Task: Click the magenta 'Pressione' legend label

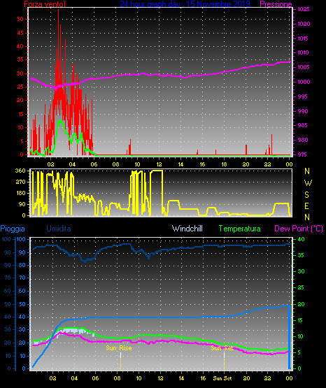Action: click(x=276, y=4)
